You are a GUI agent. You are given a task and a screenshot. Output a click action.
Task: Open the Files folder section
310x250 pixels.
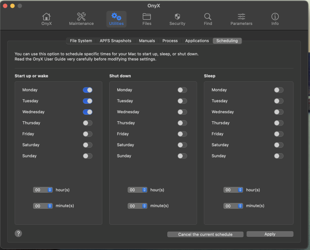pyautogui.click(x=147, y=19)
